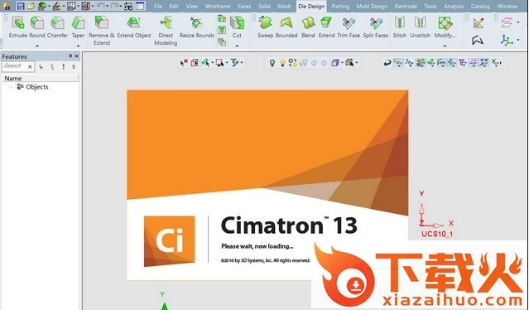Open the Tools menu
529x310 pixels.
coord(430,6)
